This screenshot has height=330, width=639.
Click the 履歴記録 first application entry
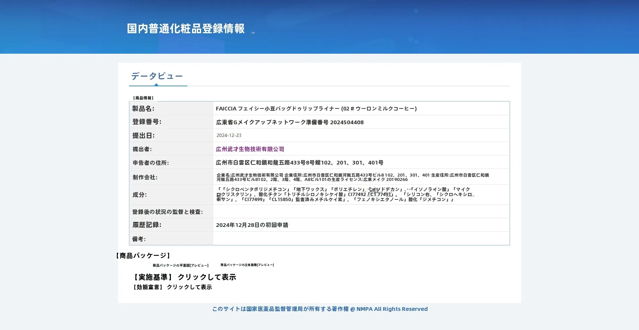(252, 225)
